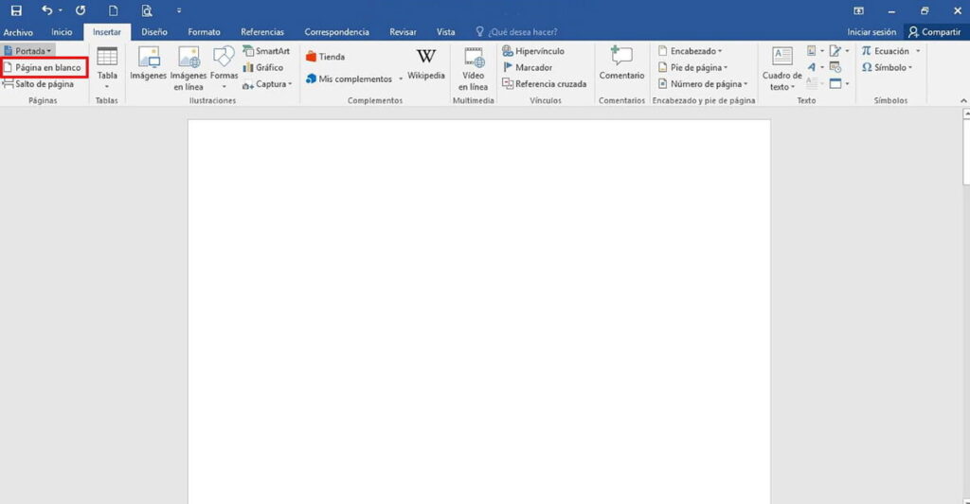Open the Captura screenshot dropdown
The height and width of the screenshot is (504, 970).
(267, 84)
